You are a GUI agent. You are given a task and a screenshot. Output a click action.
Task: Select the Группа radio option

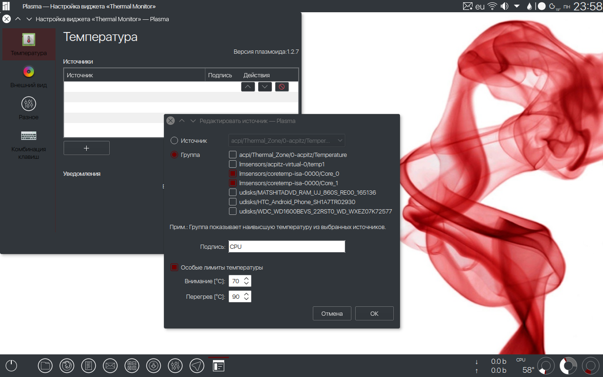[x=174, y=155]
